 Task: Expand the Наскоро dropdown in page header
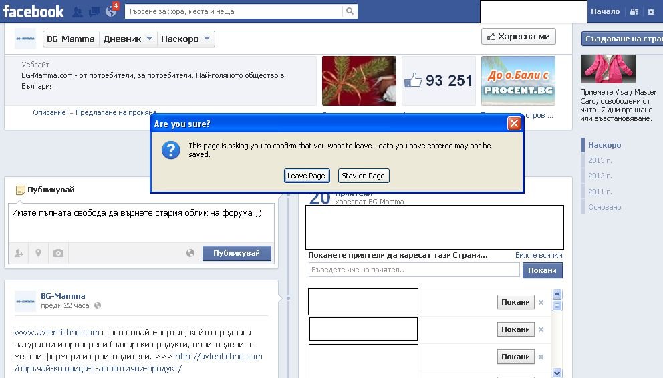click(186, 39)
